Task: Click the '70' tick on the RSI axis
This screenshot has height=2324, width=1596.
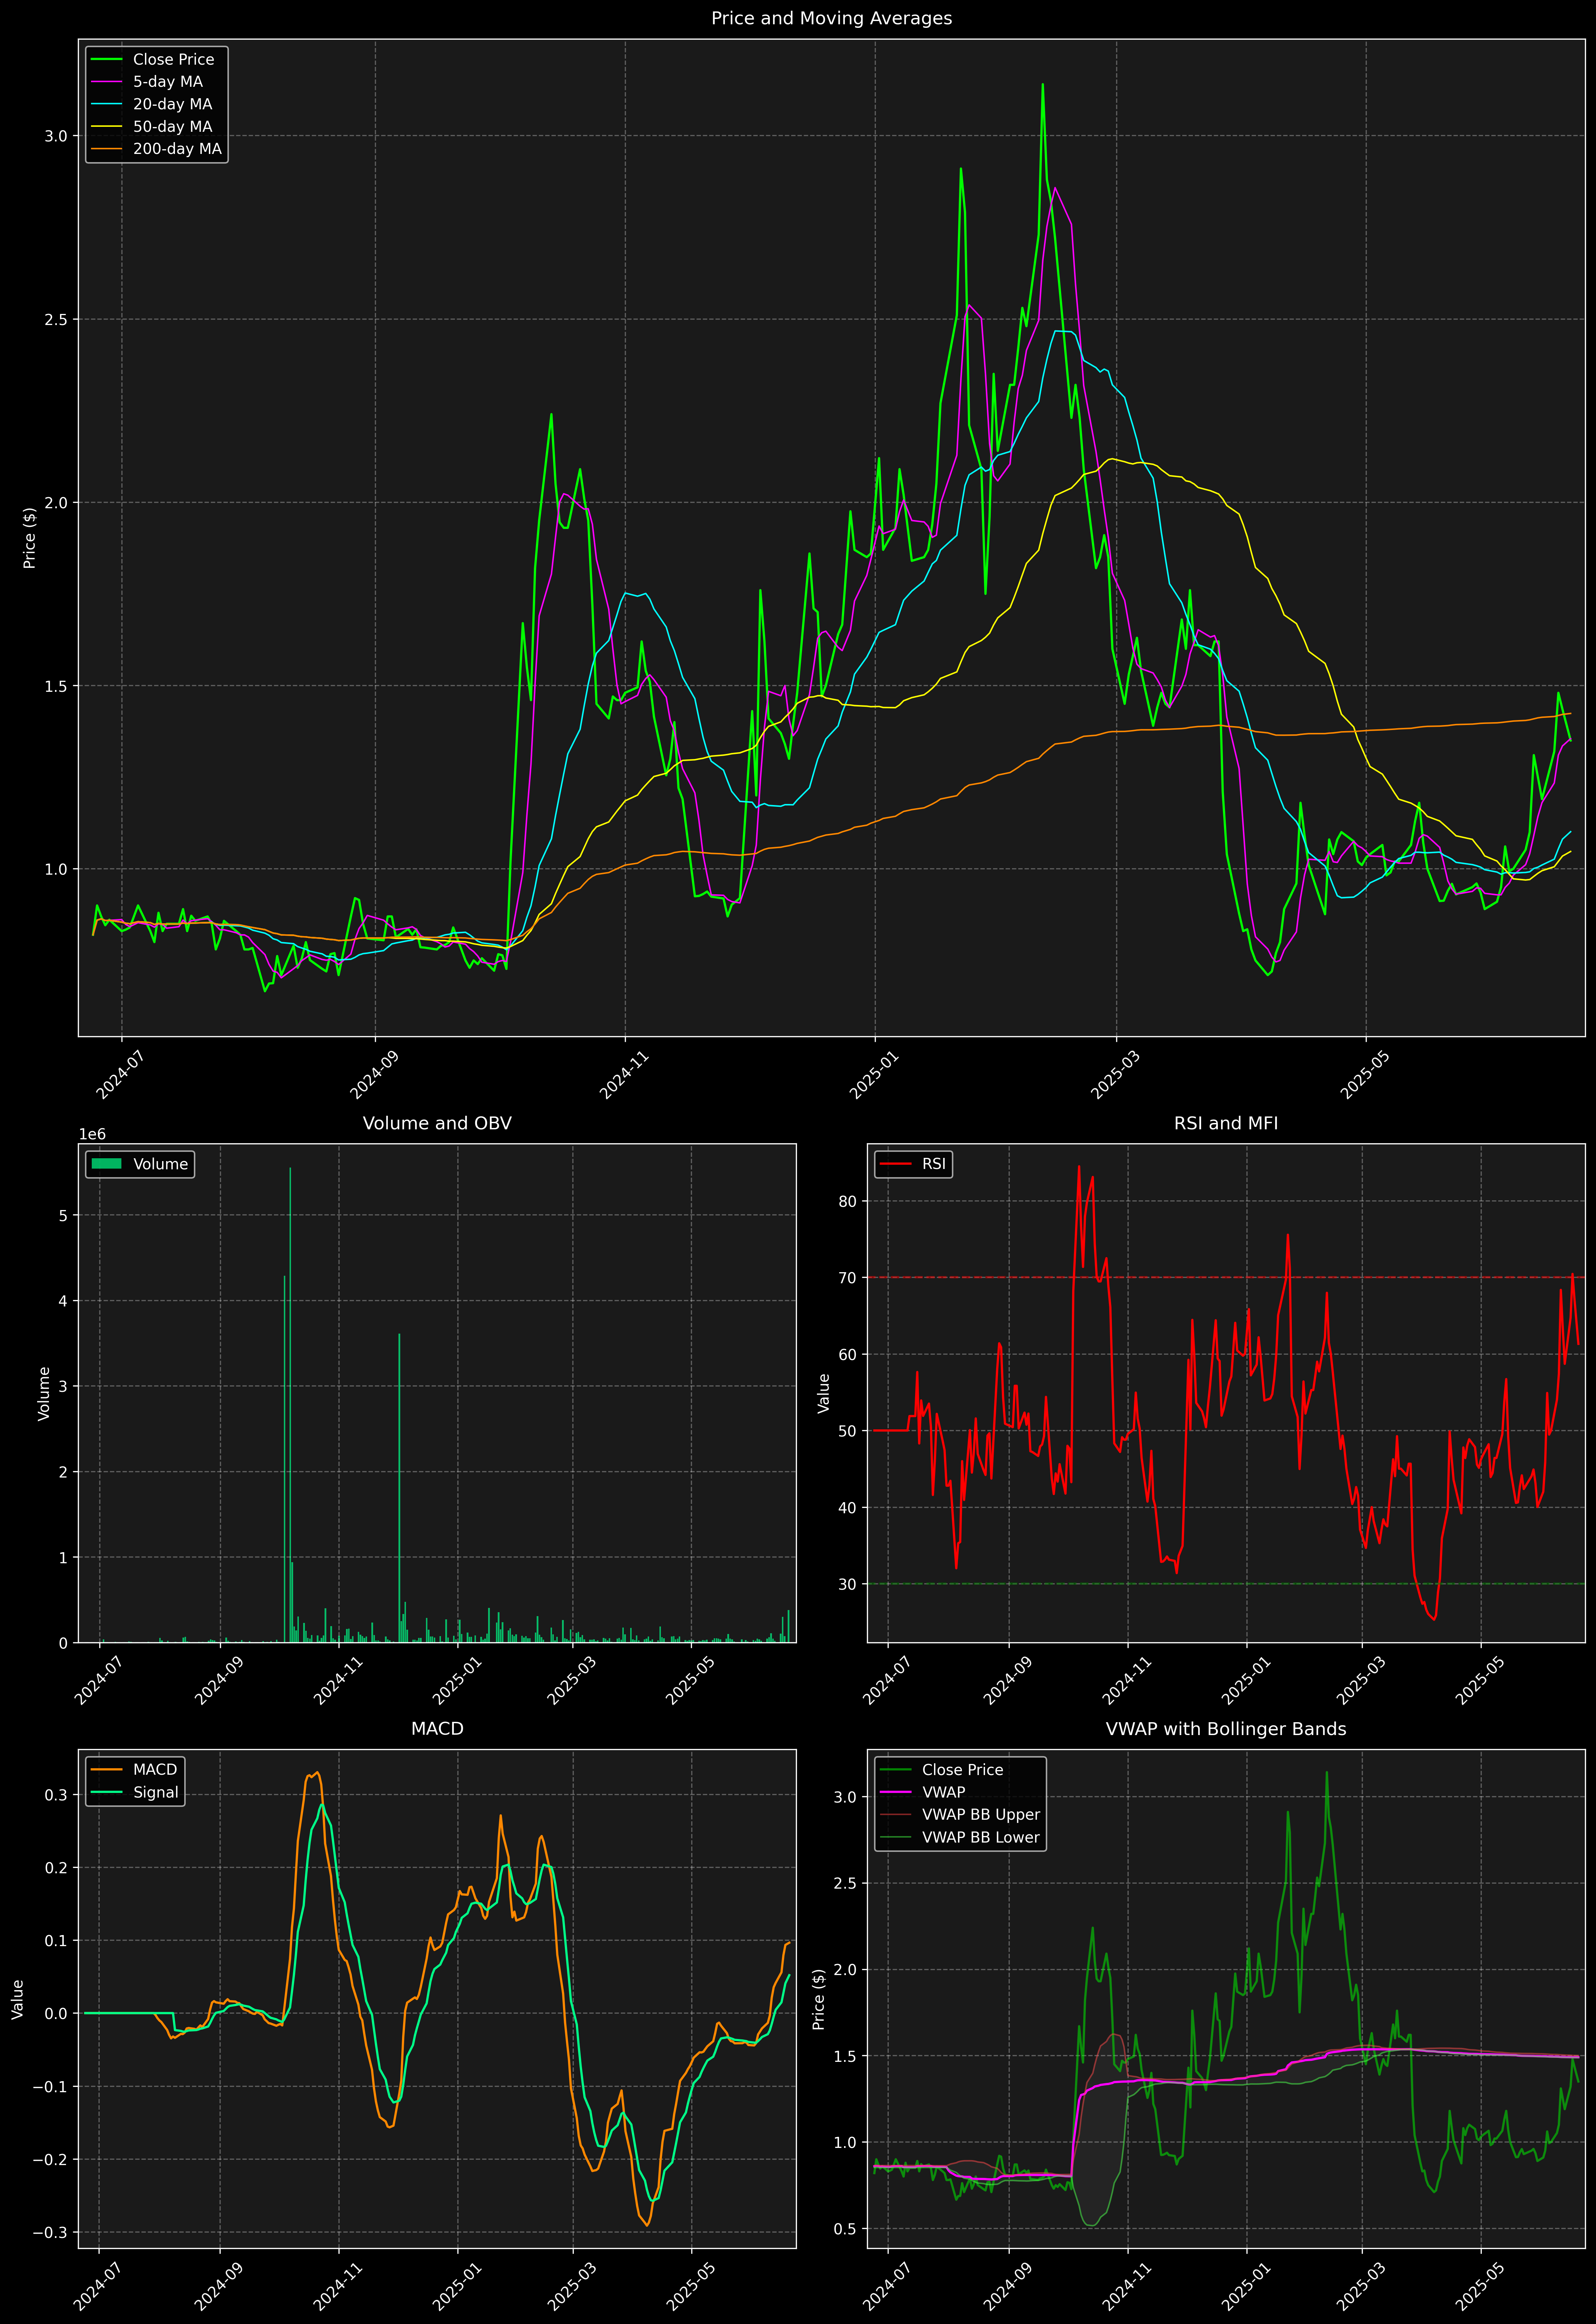Action: [848, 1278]
